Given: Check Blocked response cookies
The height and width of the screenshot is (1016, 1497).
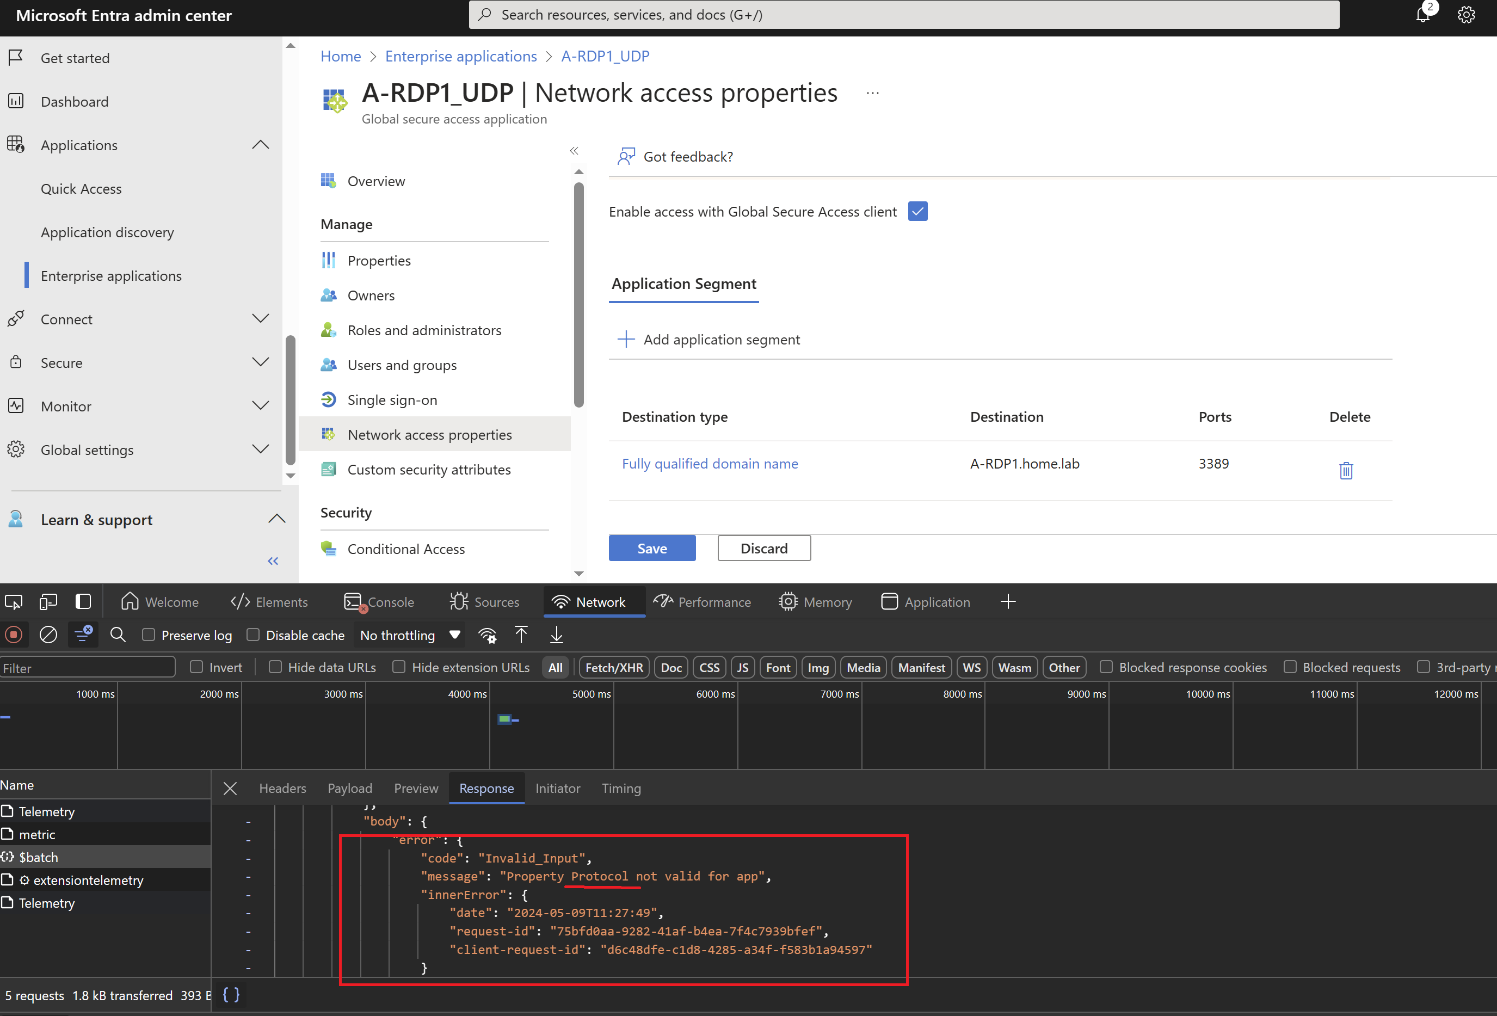Looking at the screenshot, I should click(x=1106, y=668).
